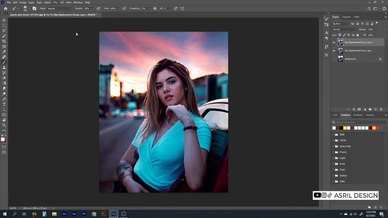Screen dimensions: 388x218
Task: Select the Crop tool
Action: pos(4,41)
